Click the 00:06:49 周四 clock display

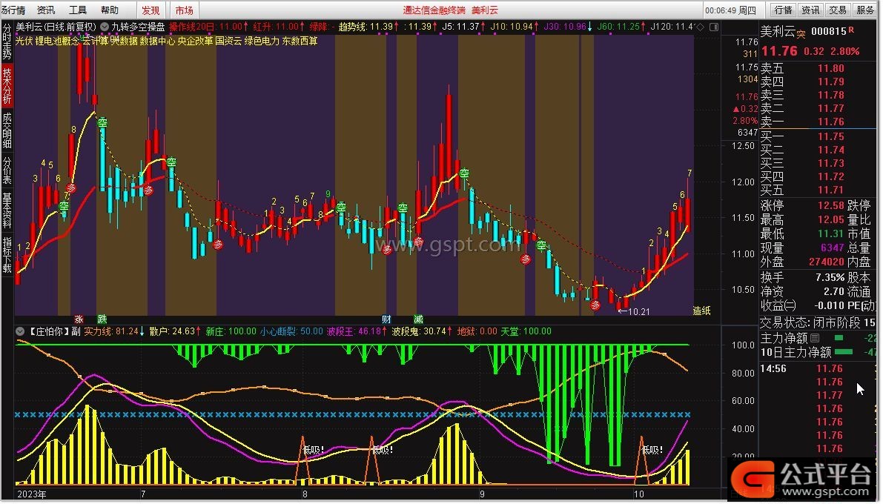coord(730,10)
